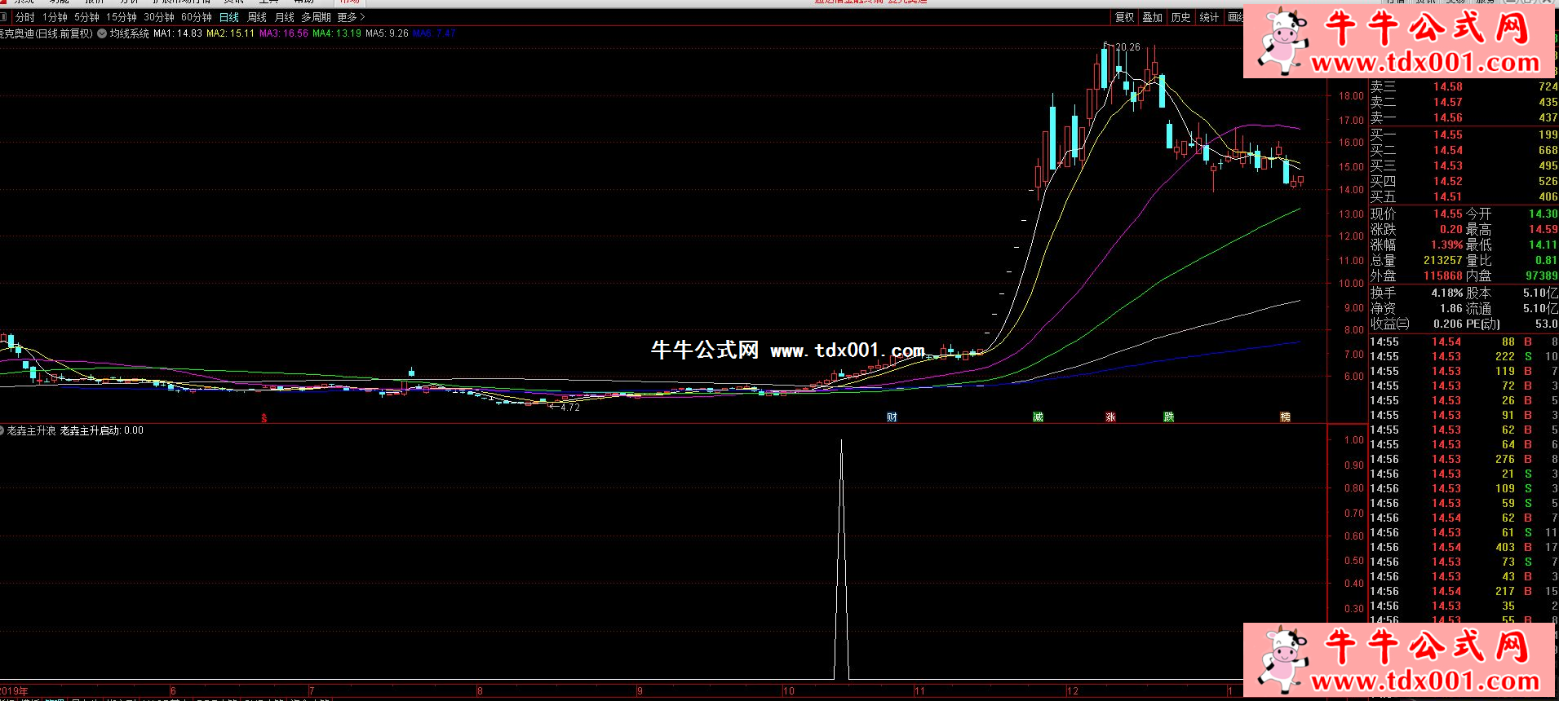The width and height of the screenshot is (1559, 701).
Task: Select the 1分钟 period tab
Action: point(55,17)
